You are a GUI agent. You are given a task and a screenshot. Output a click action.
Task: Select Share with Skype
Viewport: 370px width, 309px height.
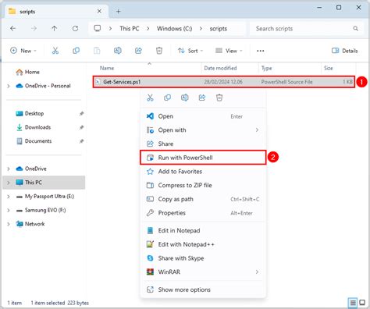coord(203,258)
